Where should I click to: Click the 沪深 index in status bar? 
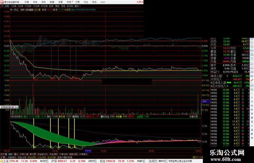pos(55,161)
